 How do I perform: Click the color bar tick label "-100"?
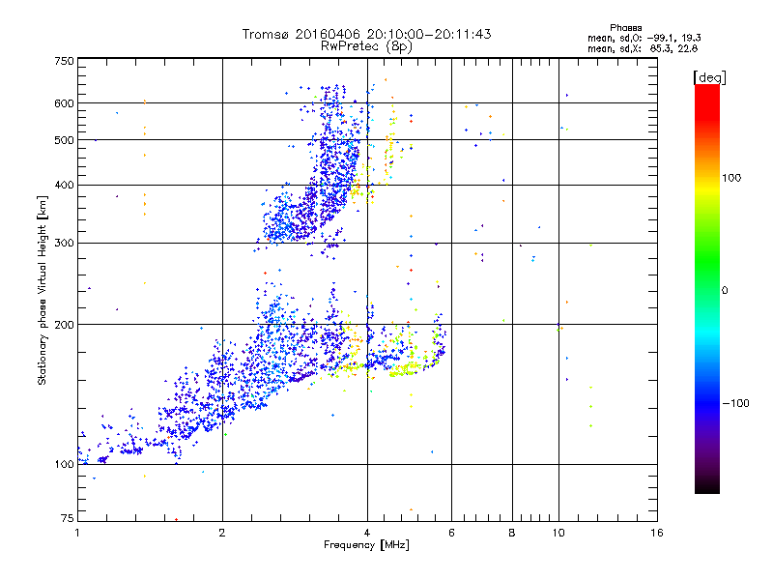point(735,403)
